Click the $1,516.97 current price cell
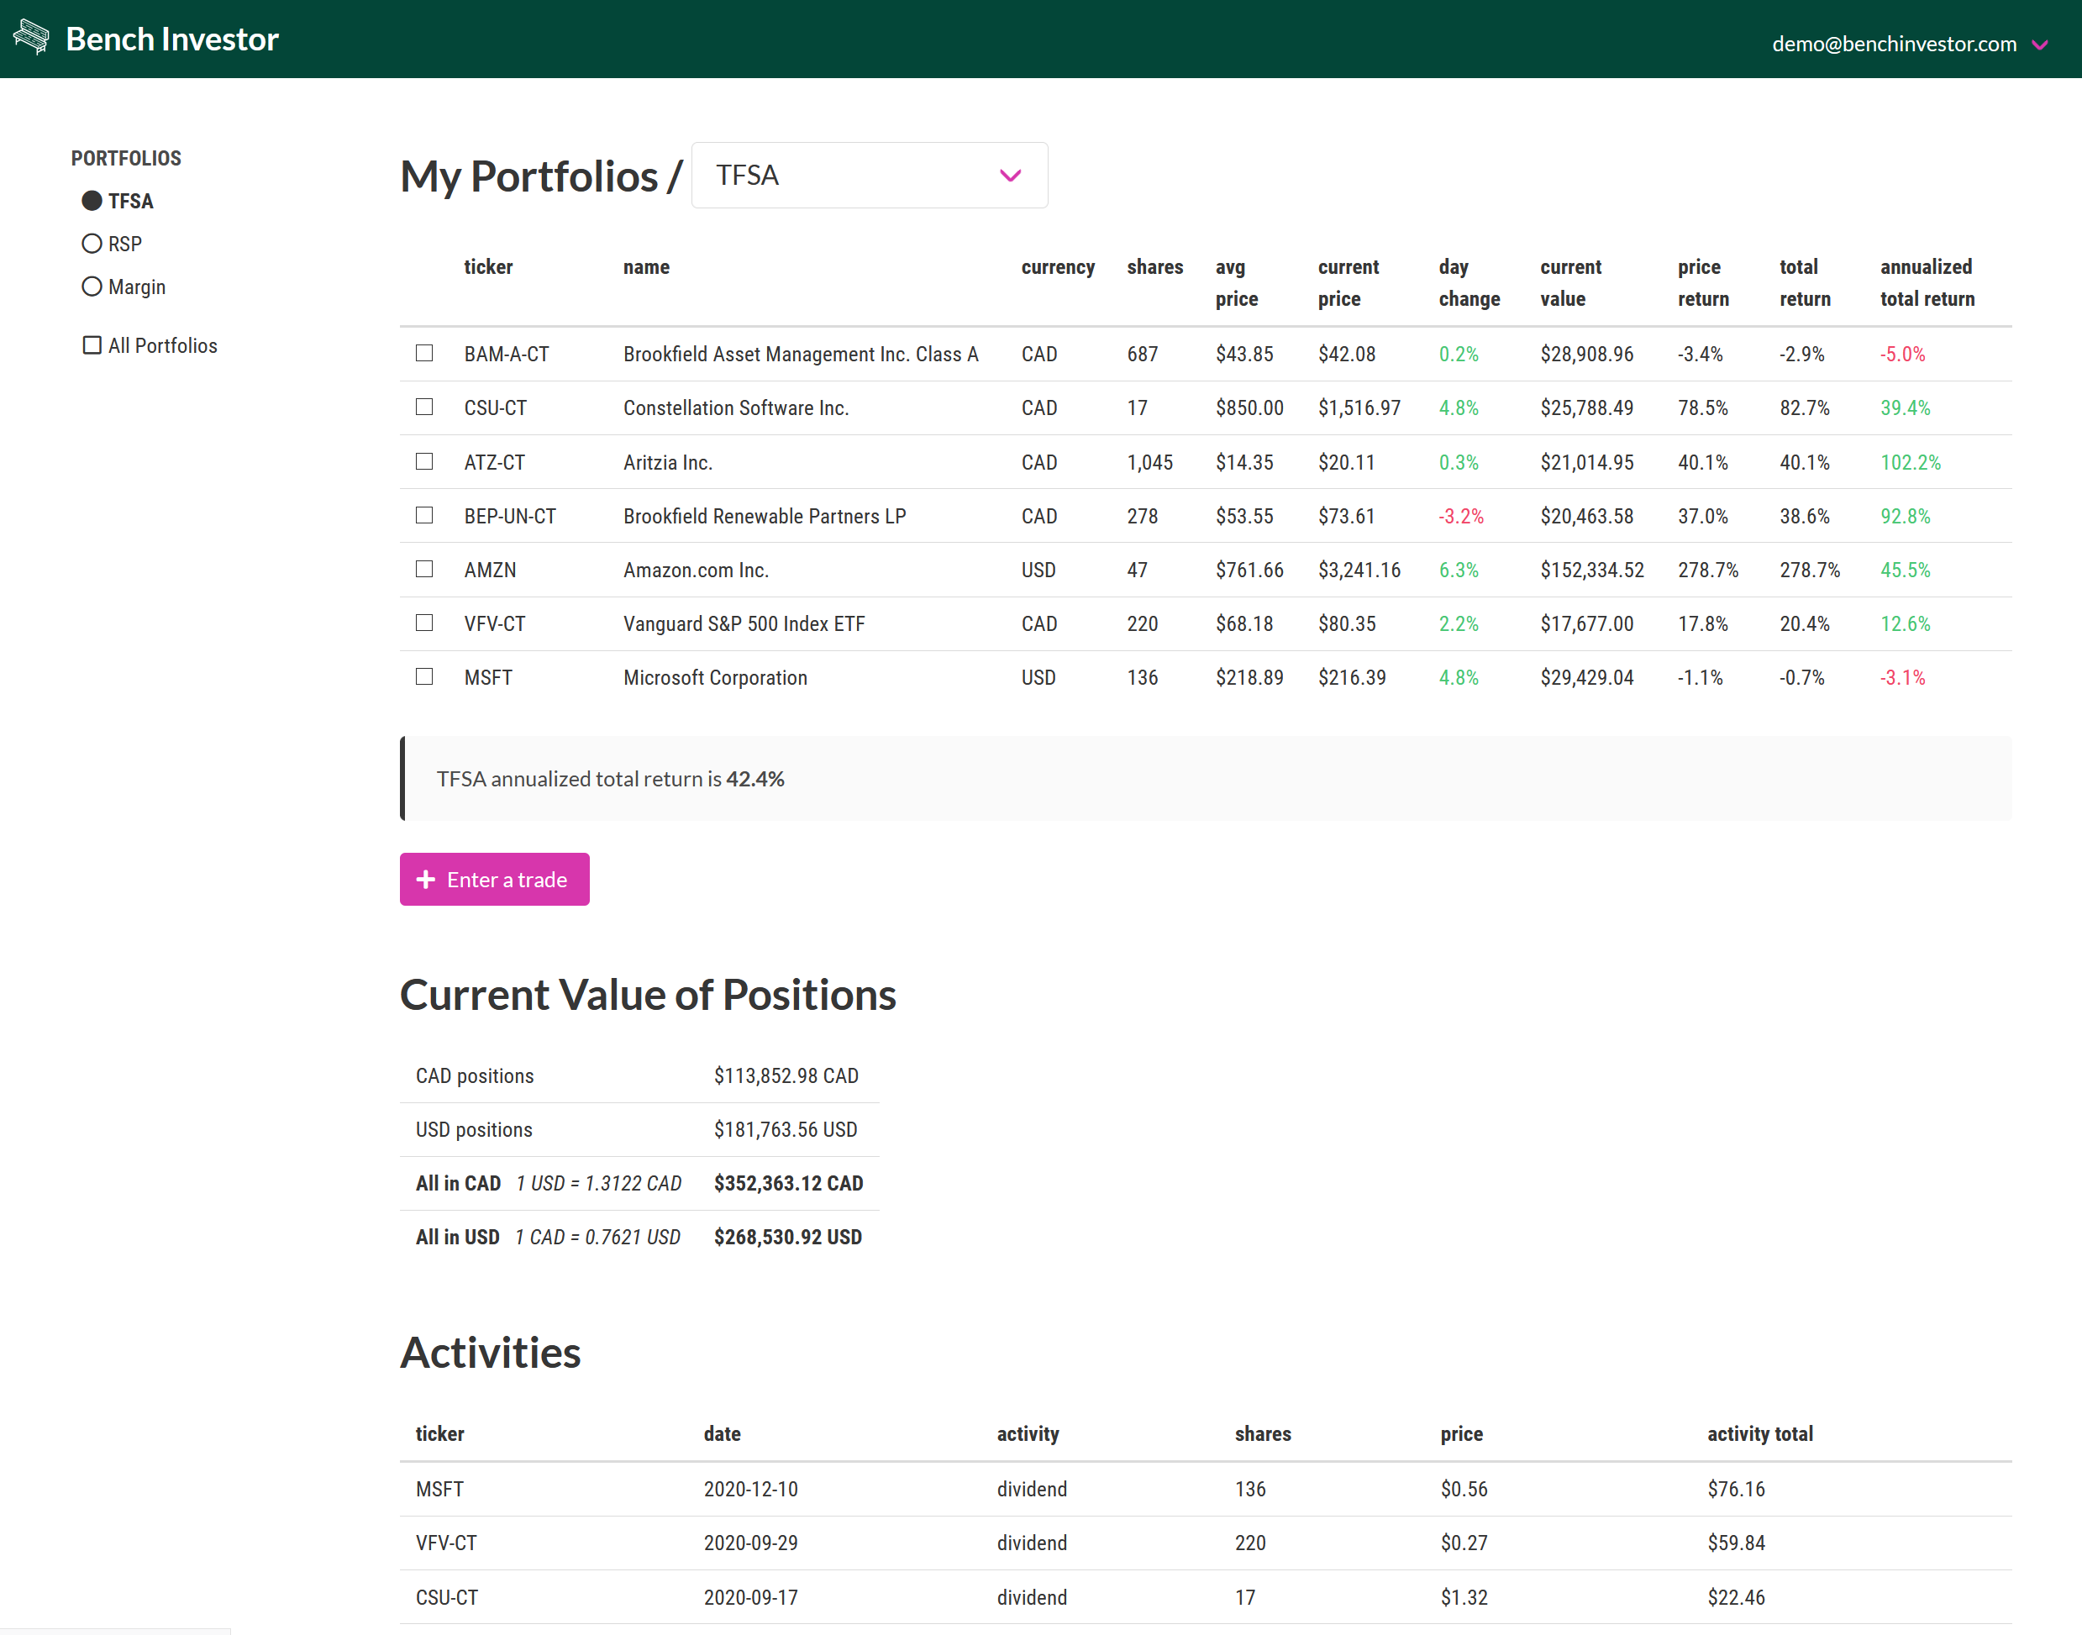Viewport: 2082px width, 1635px height. pos(1359,407)
